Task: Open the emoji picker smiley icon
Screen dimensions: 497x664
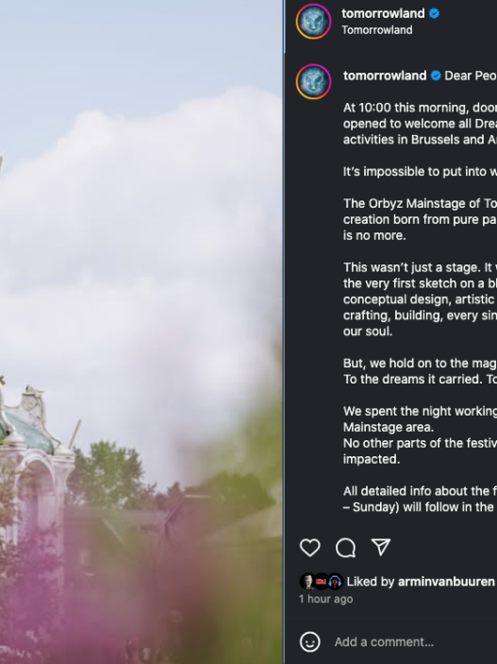Action: point(310,642)
